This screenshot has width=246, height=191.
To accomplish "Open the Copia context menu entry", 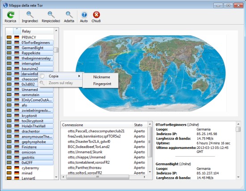I will (60, 76).
